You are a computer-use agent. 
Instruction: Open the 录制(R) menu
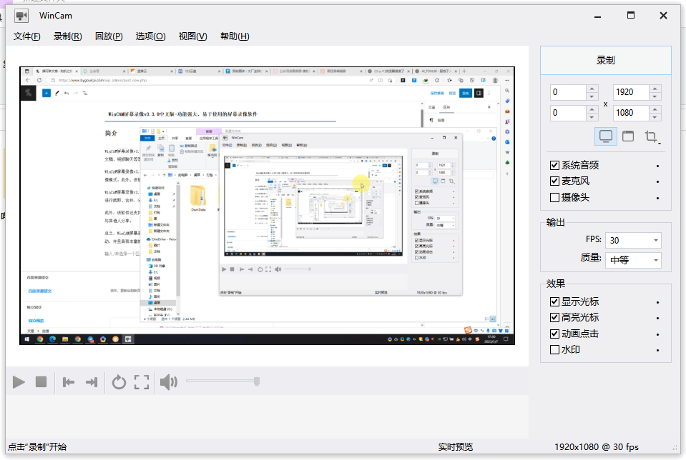pyautogui.click(x=67, y=36)
